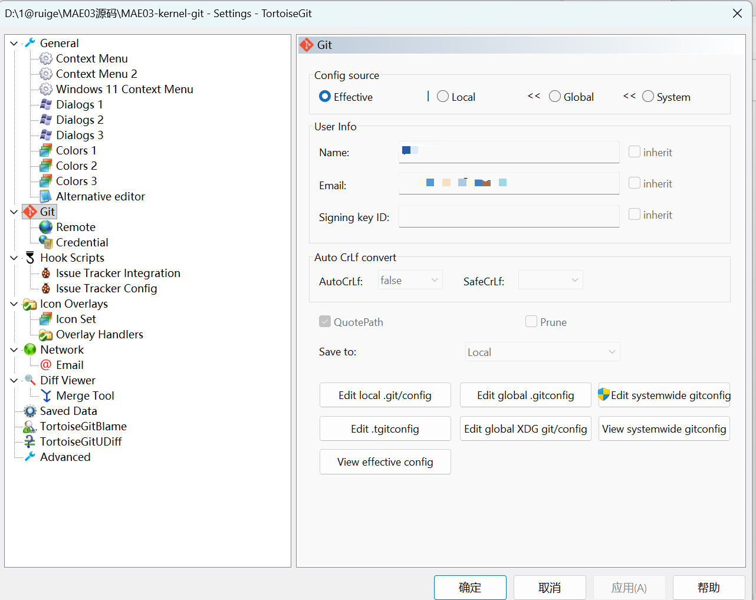Click the Email at-sign icon

coord(46,365)
